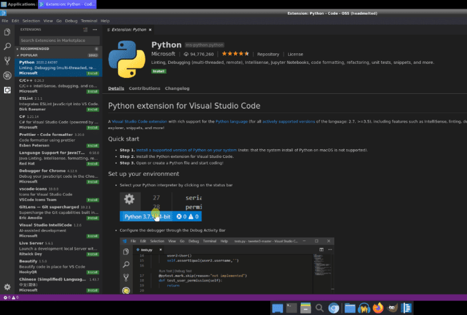Open the terminal from the taskbar
Image resolution: width=467 pixels, height=315 pixels.
(292, 308)
